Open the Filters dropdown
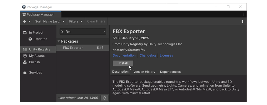The height and width of the screenshot is (105, 267). point(76,22)
